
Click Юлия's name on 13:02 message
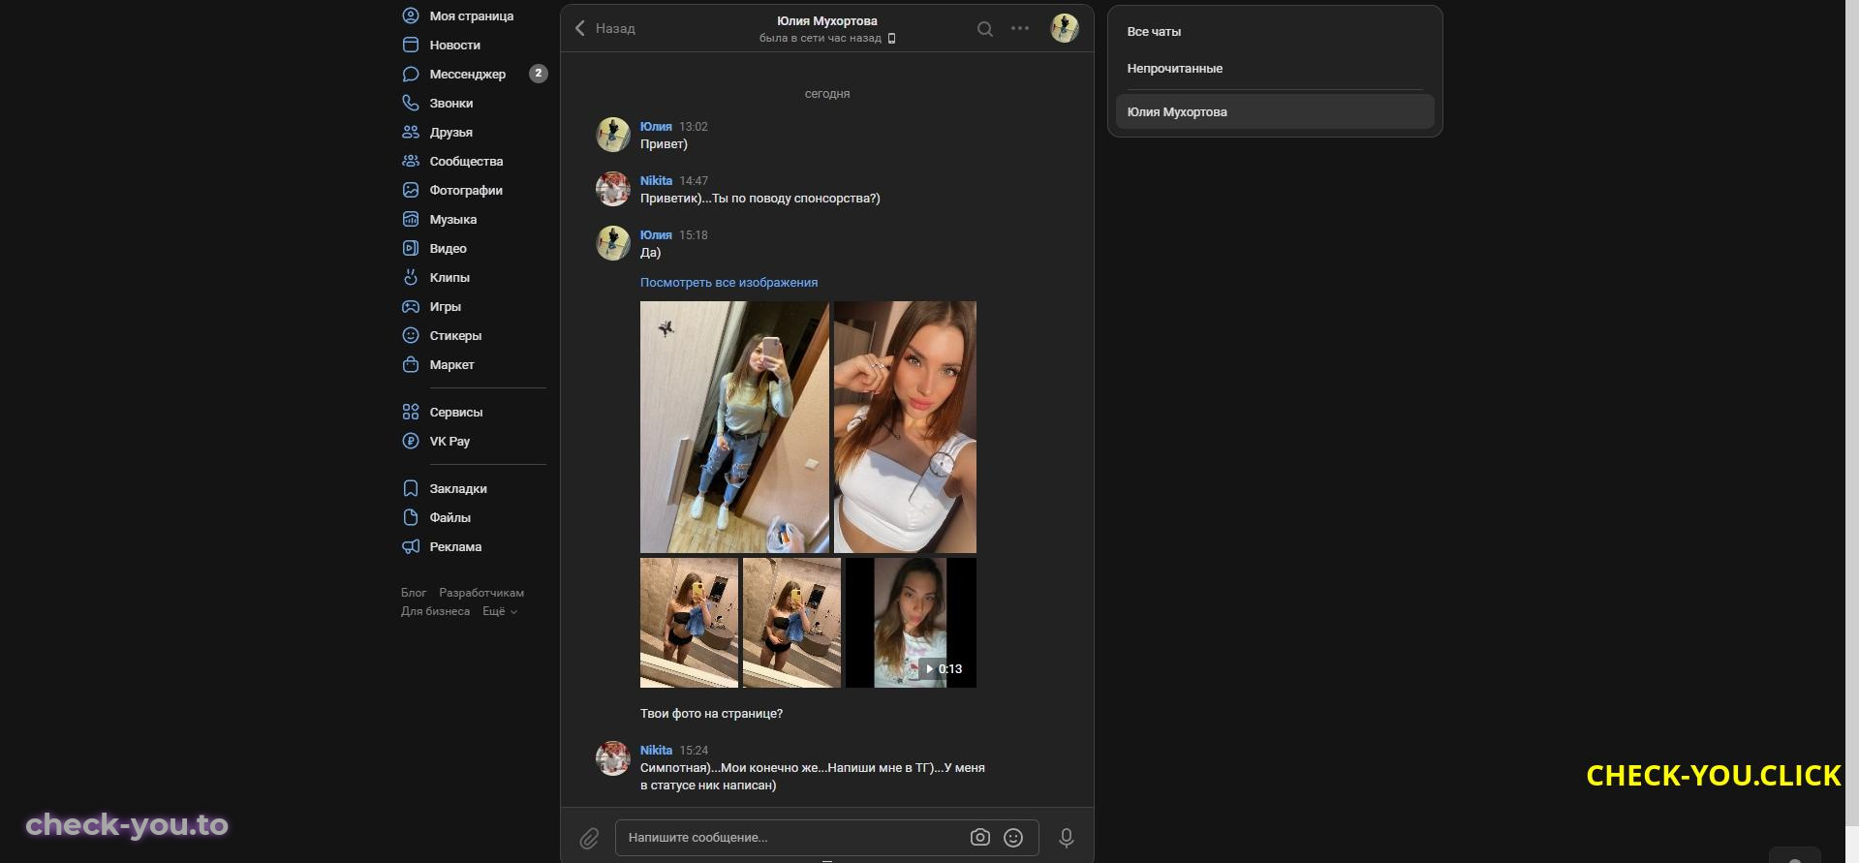[656, 127]
